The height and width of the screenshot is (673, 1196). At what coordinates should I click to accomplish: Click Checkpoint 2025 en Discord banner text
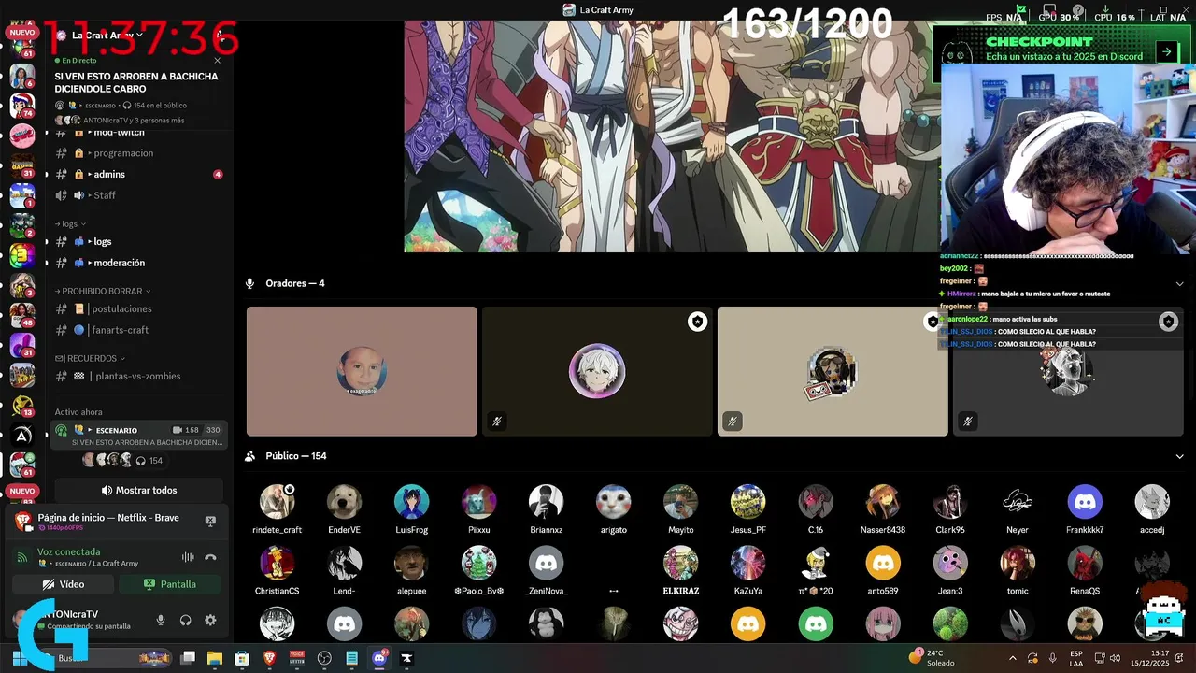point(1064,56)
